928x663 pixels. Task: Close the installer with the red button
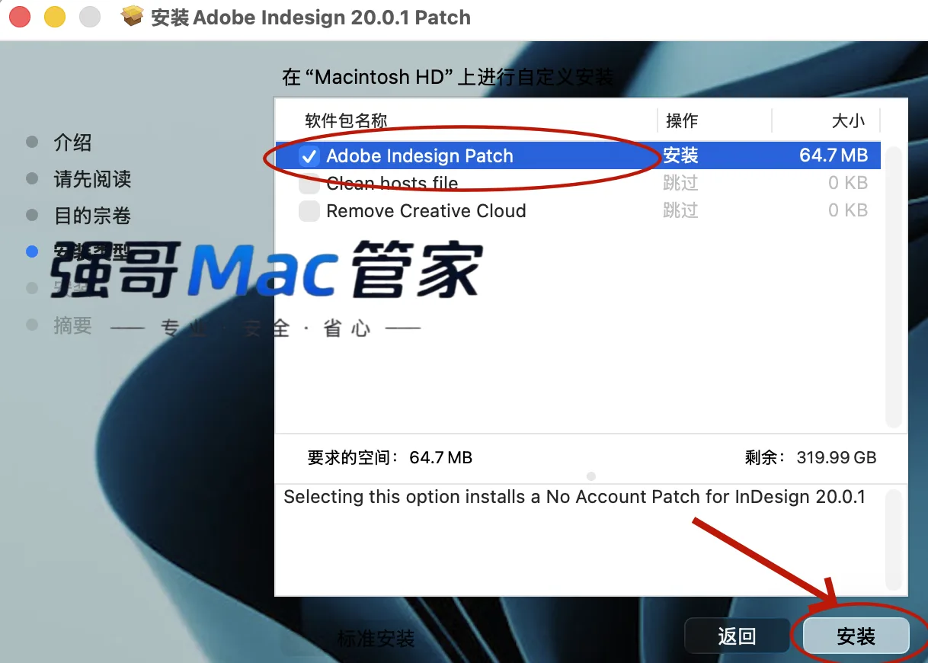20,16
